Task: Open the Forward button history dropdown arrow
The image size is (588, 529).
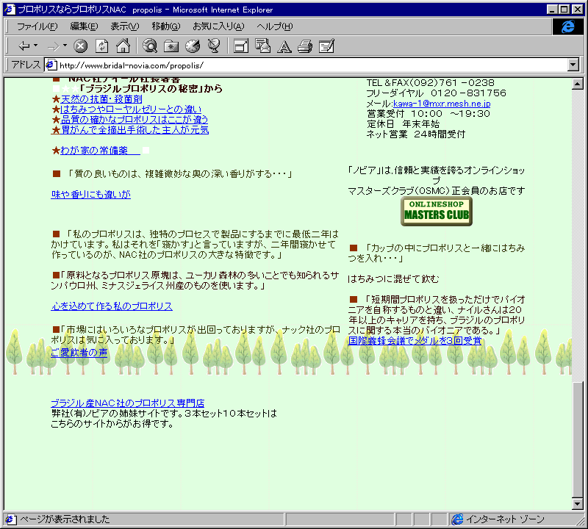Action: tap(65, 46)
